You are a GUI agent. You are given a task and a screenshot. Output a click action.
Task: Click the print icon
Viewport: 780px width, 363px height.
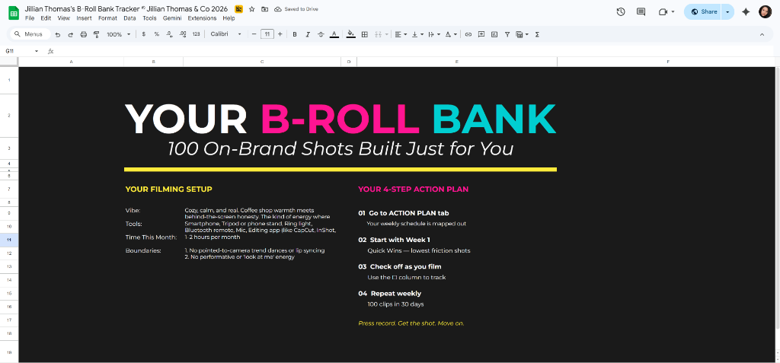click(x=83, y=34)
